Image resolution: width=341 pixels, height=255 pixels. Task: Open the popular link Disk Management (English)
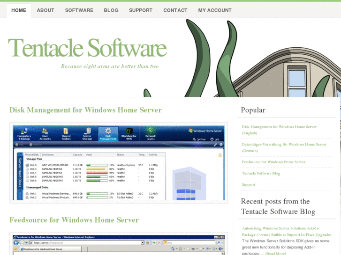(x=279, y=130)
